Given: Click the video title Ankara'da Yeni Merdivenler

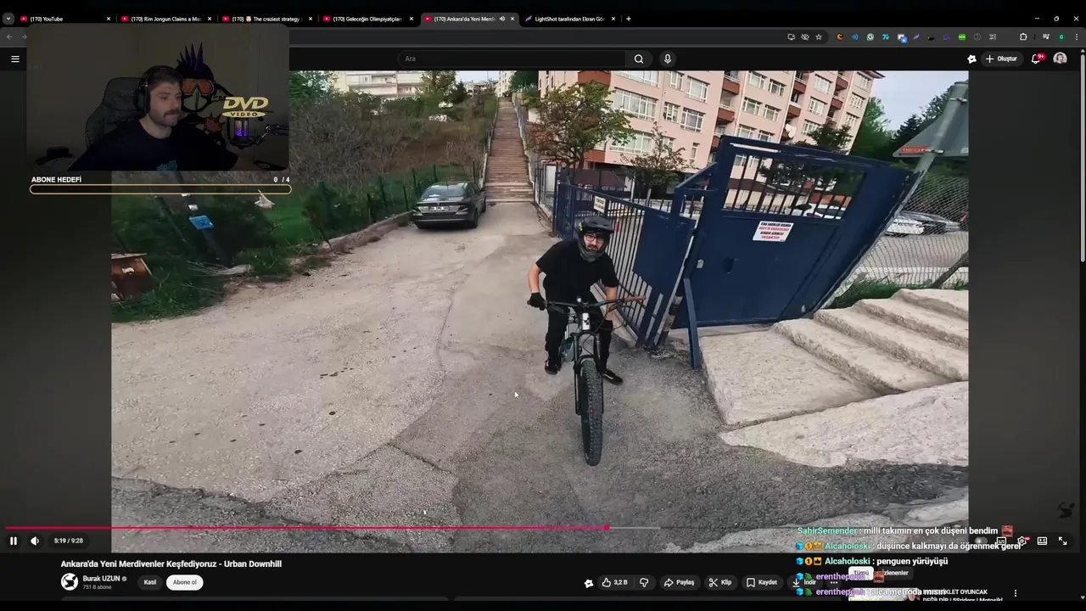Looking at the screenshot, I should (x=171, y=563).
